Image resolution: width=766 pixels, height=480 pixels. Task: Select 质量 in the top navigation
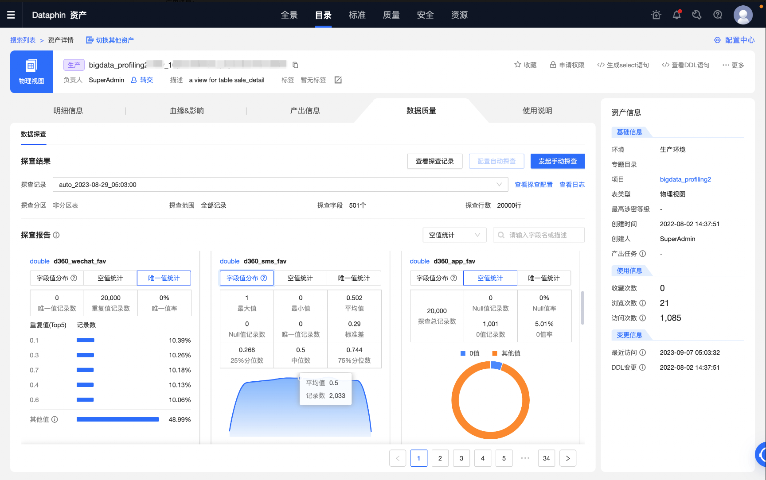click(391, 15)
